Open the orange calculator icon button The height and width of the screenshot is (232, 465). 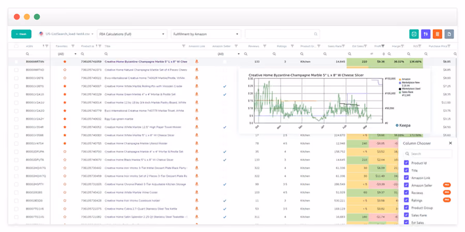(x=438, y=34)
